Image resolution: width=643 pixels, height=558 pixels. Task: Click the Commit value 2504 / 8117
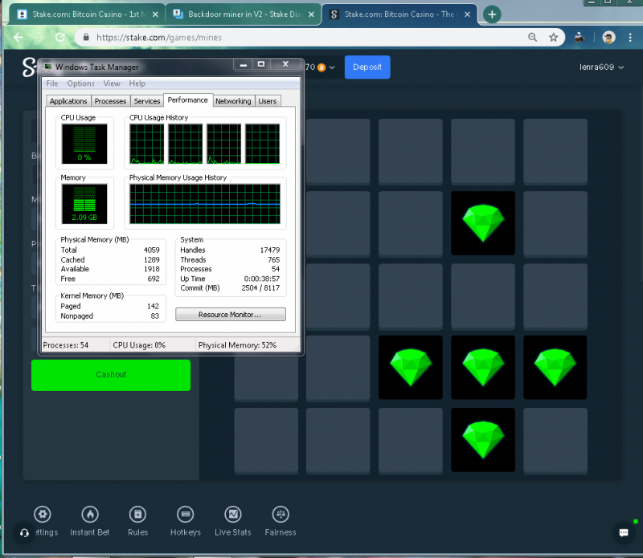pos(260,288)
